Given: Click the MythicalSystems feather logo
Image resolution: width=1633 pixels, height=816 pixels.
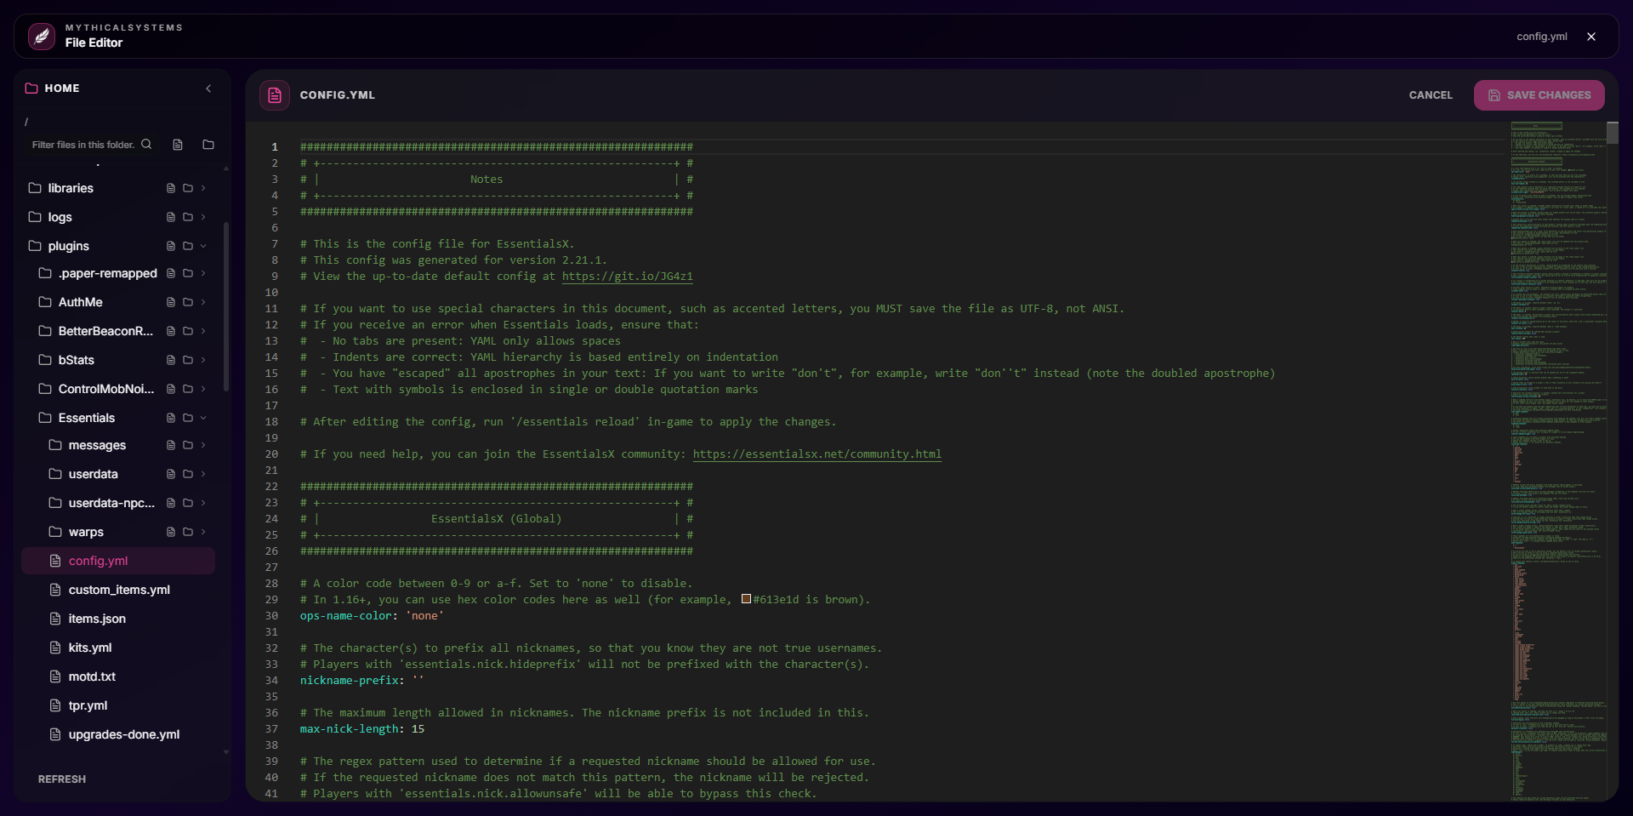Looking at the screenshot, I should (40, 36).
